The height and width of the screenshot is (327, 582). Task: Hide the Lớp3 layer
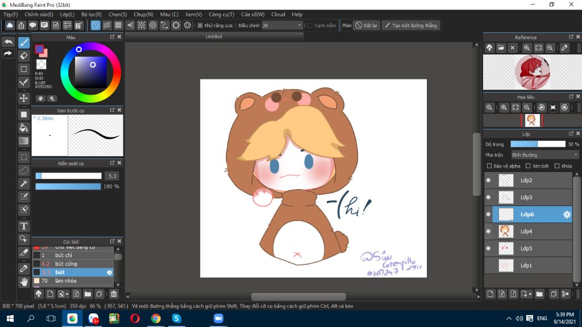pyautogui.click(x=488, y=197)
